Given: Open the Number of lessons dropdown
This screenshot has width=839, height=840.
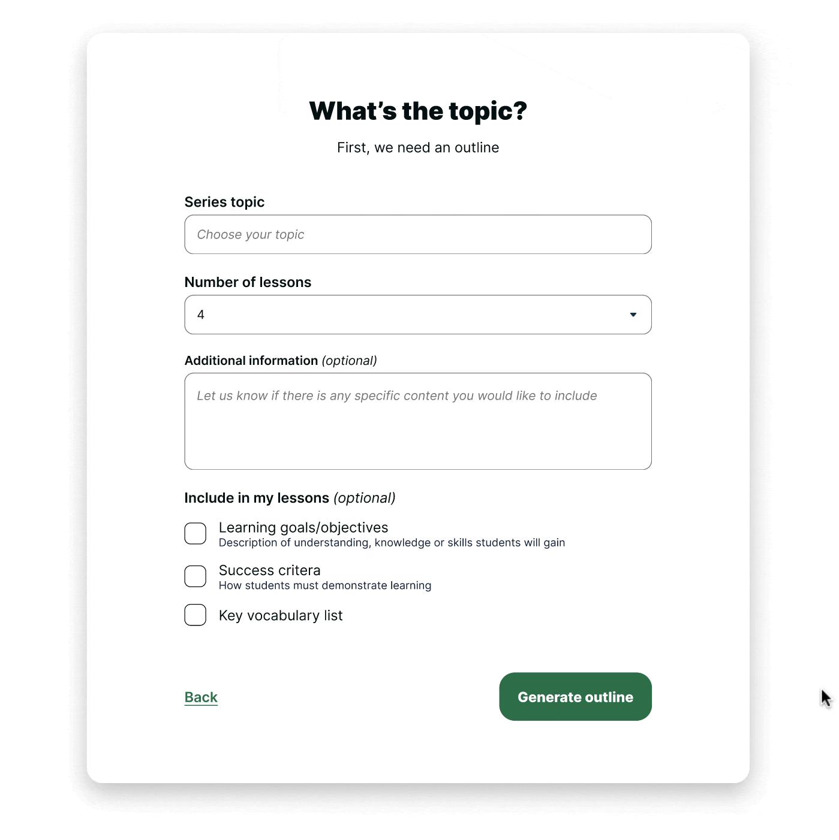Looking at the screenshot, I should coord(418,315).
